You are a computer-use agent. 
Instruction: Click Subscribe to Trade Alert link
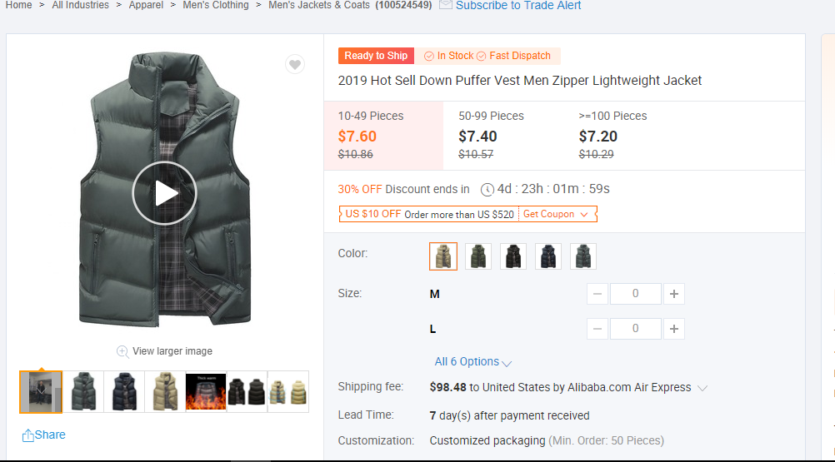(x=518, y=5)
